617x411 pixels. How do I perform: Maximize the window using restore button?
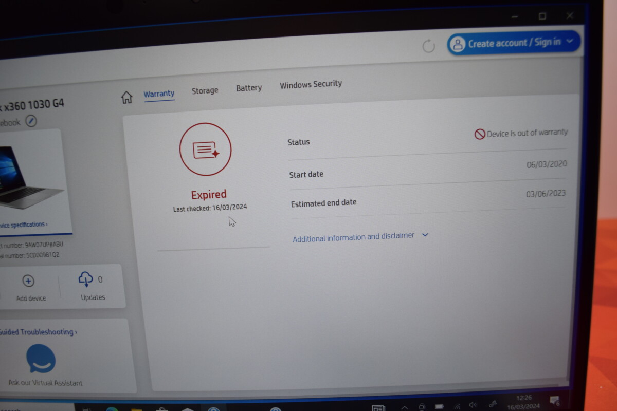pyautogui.click(x=542, y=16)
